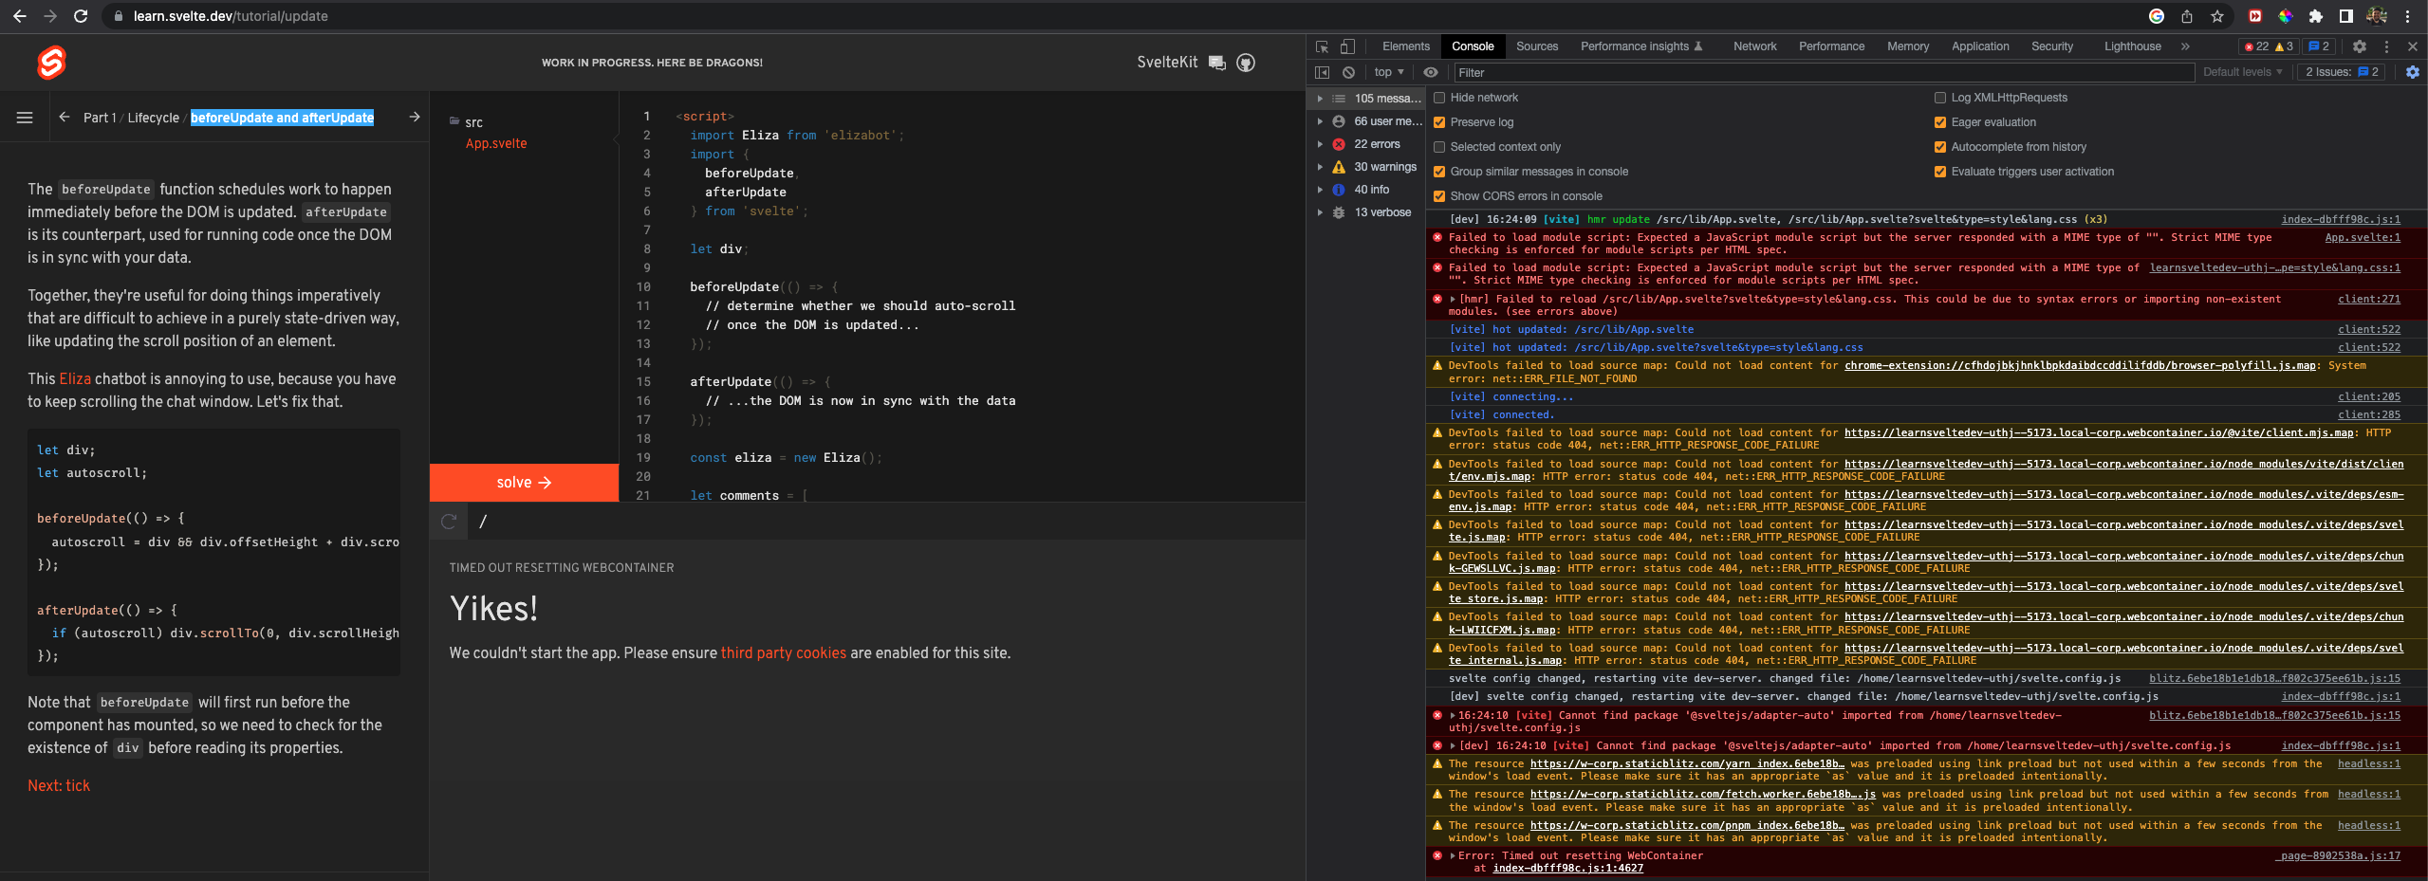
Task: Click the browser address bar URL
Action: (231, 16)
